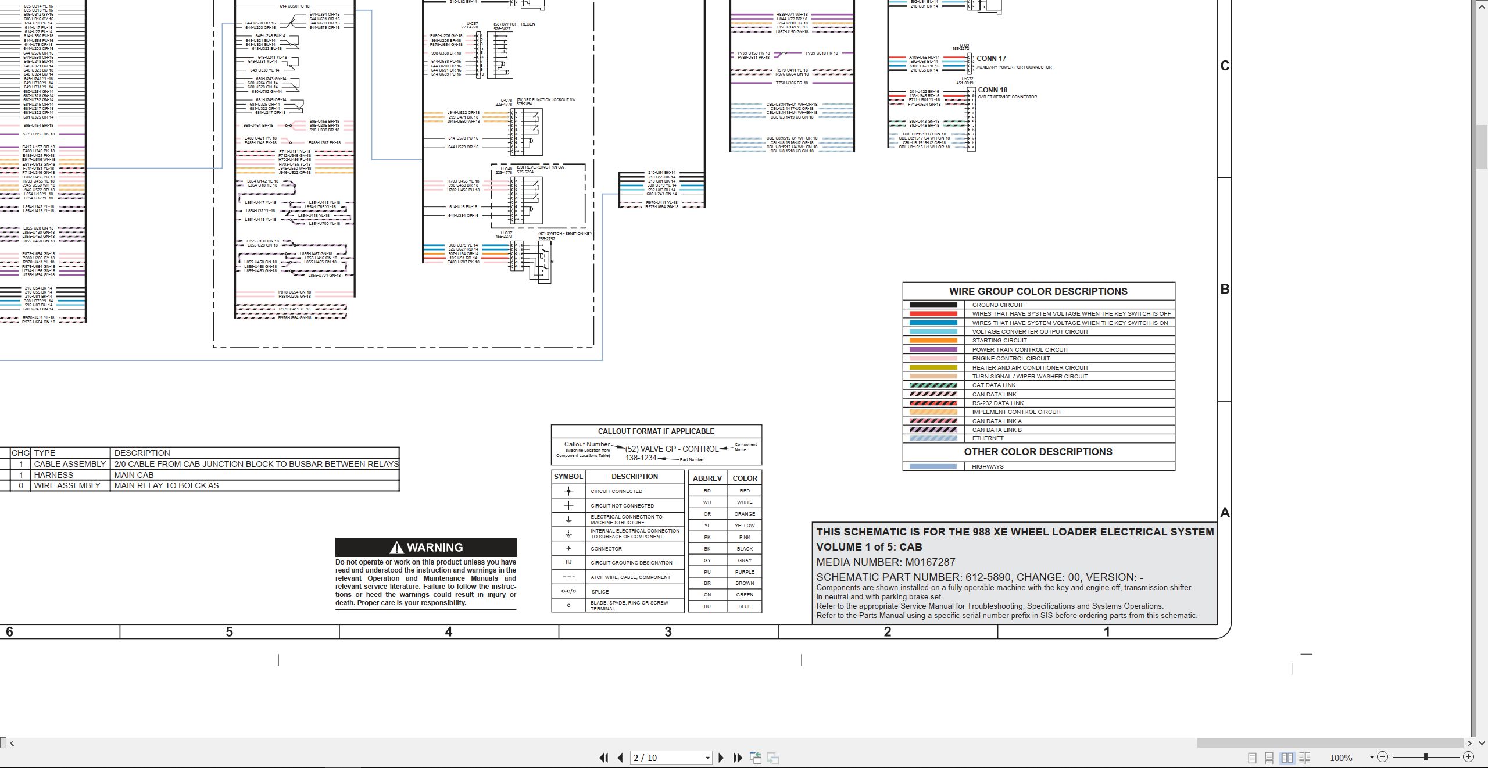Click the SPLICE symbol row
This screenshot has height=768, width=1488.
617,591
